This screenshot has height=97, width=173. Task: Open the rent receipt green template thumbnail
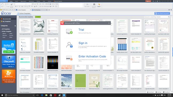pos(80,80)
